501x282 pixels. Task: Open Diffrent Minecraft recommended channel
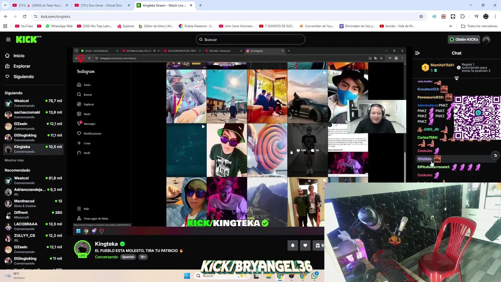click(33, 215)
